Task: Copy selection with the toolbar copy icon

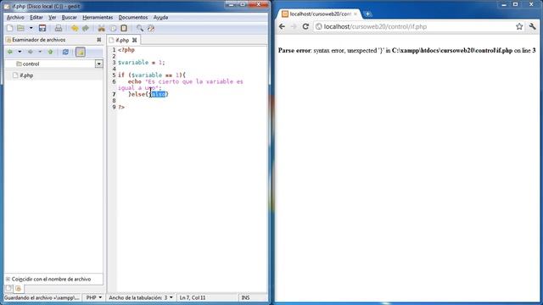Action: 113,28
